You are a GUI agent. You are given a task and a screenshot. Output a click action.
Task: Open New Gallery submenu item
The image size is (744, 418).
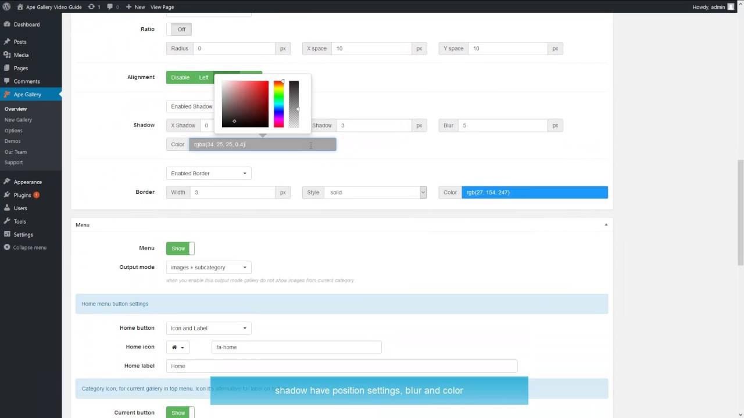[x=18, y=120]
